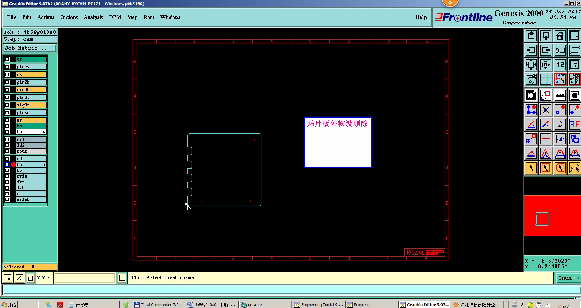The height and width of the screenshot is (308, 581).
Task: Toggle display checkbox for layer sig2b
Action: click(7, 90)
